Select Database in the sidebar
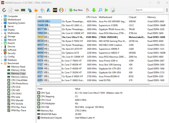This screenshot has width=169, height=123. coord(12,60)
